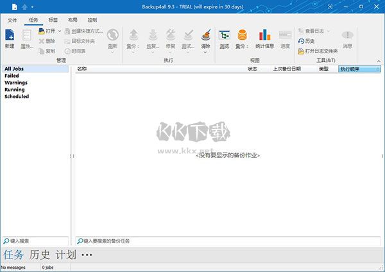Click the 备份 backup icon in 执行 group

point(133,35)
